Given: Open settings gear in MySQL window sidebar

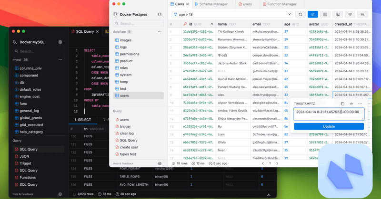Looking at the screenshot, I should (x=60, y=194).
